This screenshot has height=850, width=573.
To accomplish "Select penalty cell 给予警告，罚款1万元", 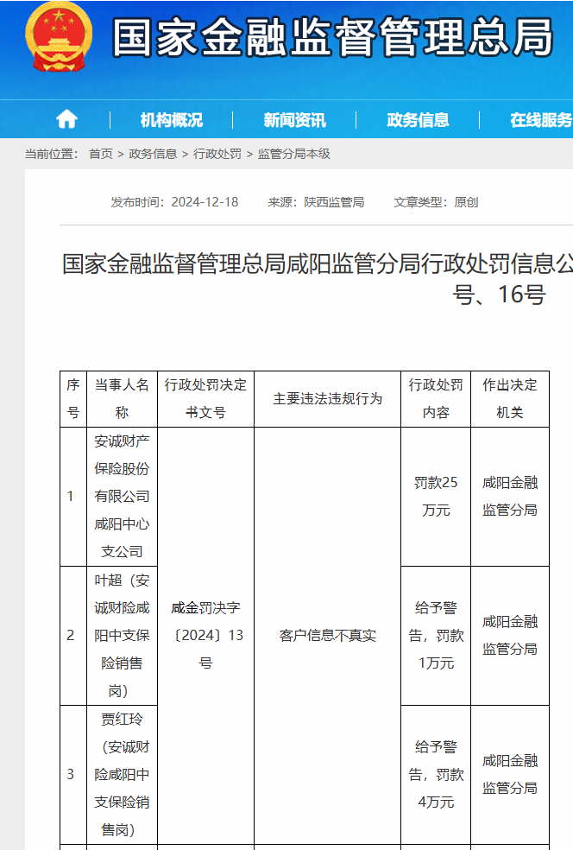I will [436, 635].
